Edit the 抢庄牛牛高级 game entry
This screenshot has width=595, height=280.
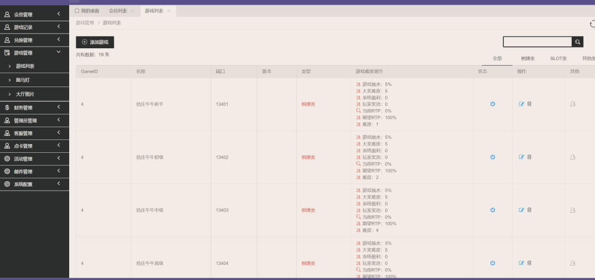click(x=521, y=263)
